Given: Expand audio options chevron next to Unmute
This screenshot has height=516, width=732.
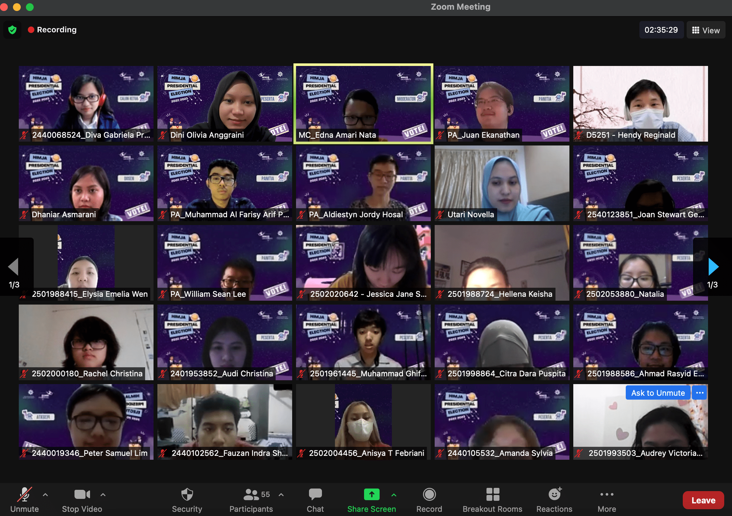Looking at the screenshot, I should [45, 495].
